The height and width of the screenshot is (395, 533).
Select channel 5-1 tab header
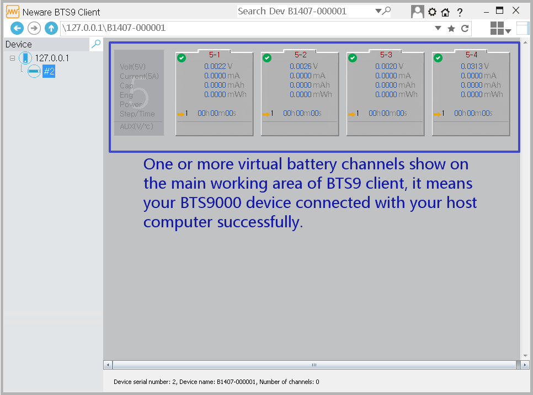[x=215, y=55]
